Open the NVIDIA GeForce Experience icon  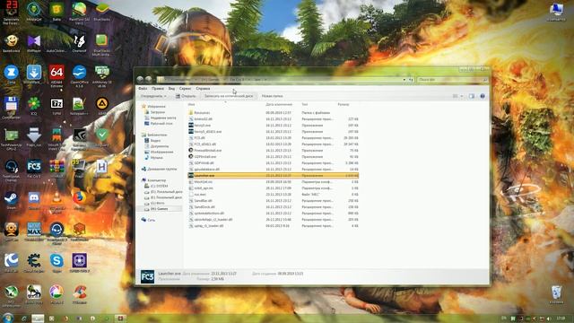(79, 138)
